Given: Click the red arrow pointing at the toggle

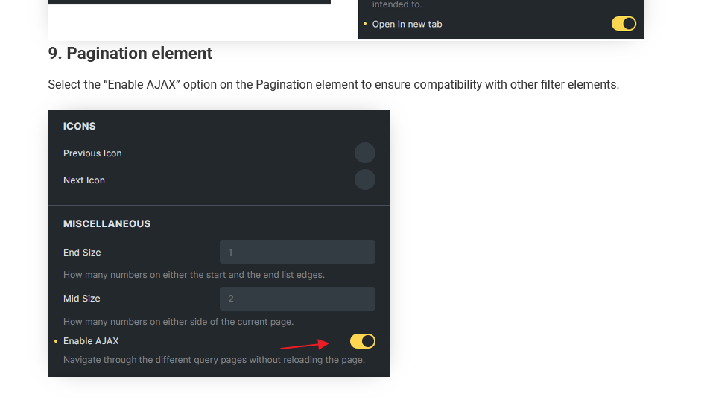Looking at the screenshot, I should click(x=304, y=345).
